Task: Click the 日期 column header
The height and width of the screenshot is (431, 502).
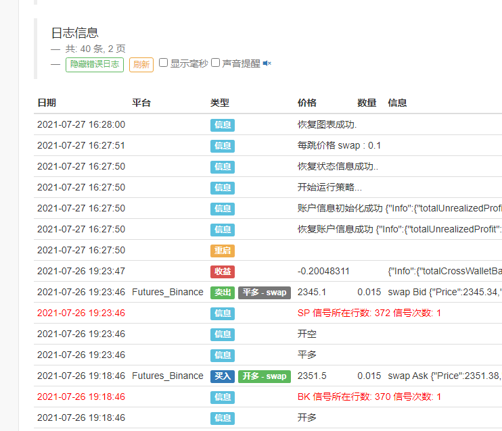Action: click(47, 103)
